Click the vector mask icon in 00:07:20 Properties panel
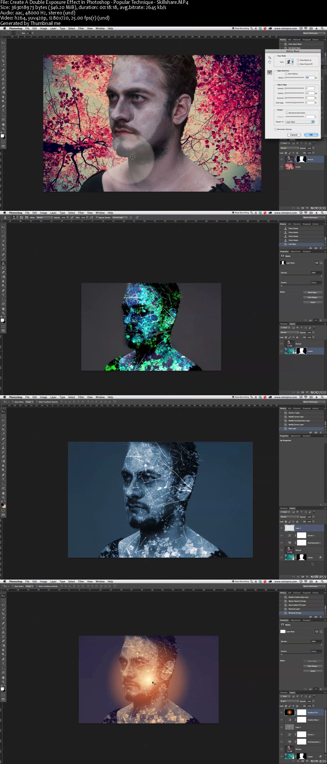The height and width of the screenshot is (764, 327). (x=321, y=263)
